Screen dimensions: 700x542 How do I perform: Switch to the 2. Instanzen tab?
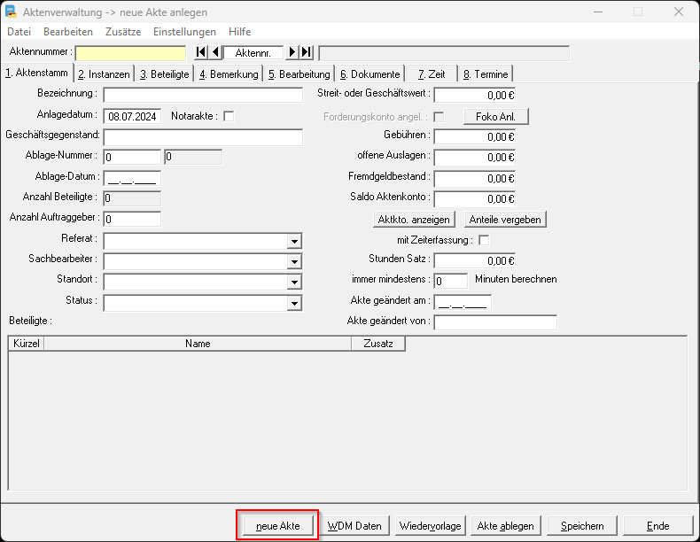[x=104, y=74]
